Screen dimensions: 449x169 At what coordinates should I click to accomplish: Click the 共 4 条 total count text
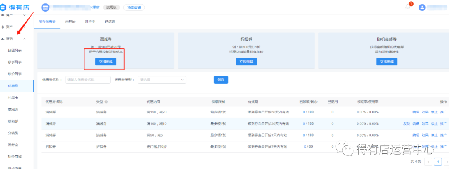pyautogui.click(x=416, y=162)
